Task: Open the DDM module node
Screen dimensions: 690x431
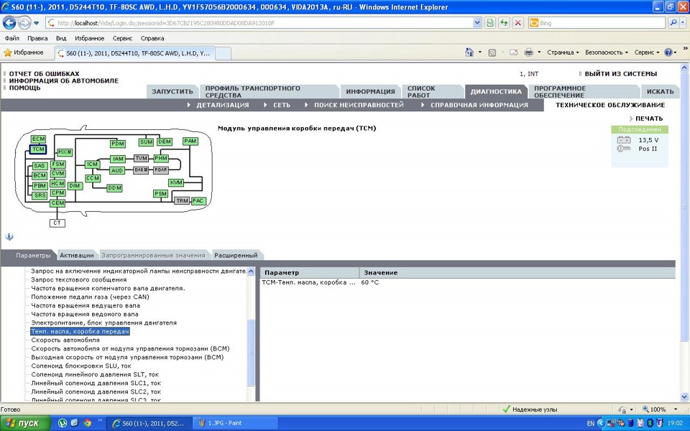Action: point(114,187)
